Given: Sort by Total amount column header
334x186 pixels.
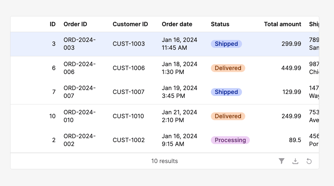Looking at the screenshot, I should [x=282, y=24].
